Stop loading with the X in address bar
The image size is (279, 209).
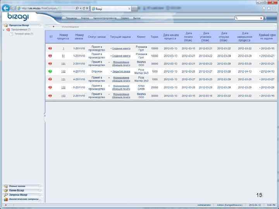(87, 8)
